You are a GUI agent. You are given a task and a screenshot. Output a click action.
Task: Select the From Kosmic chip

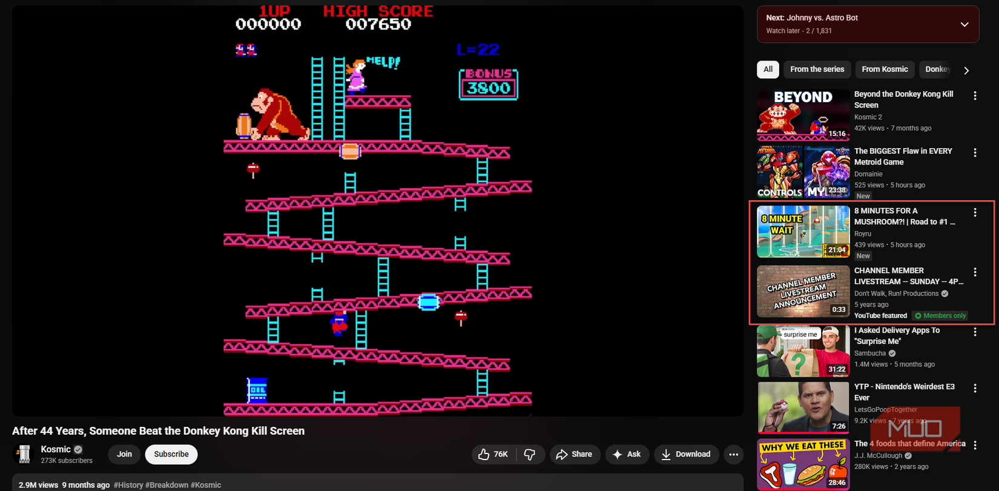[885, 70]
